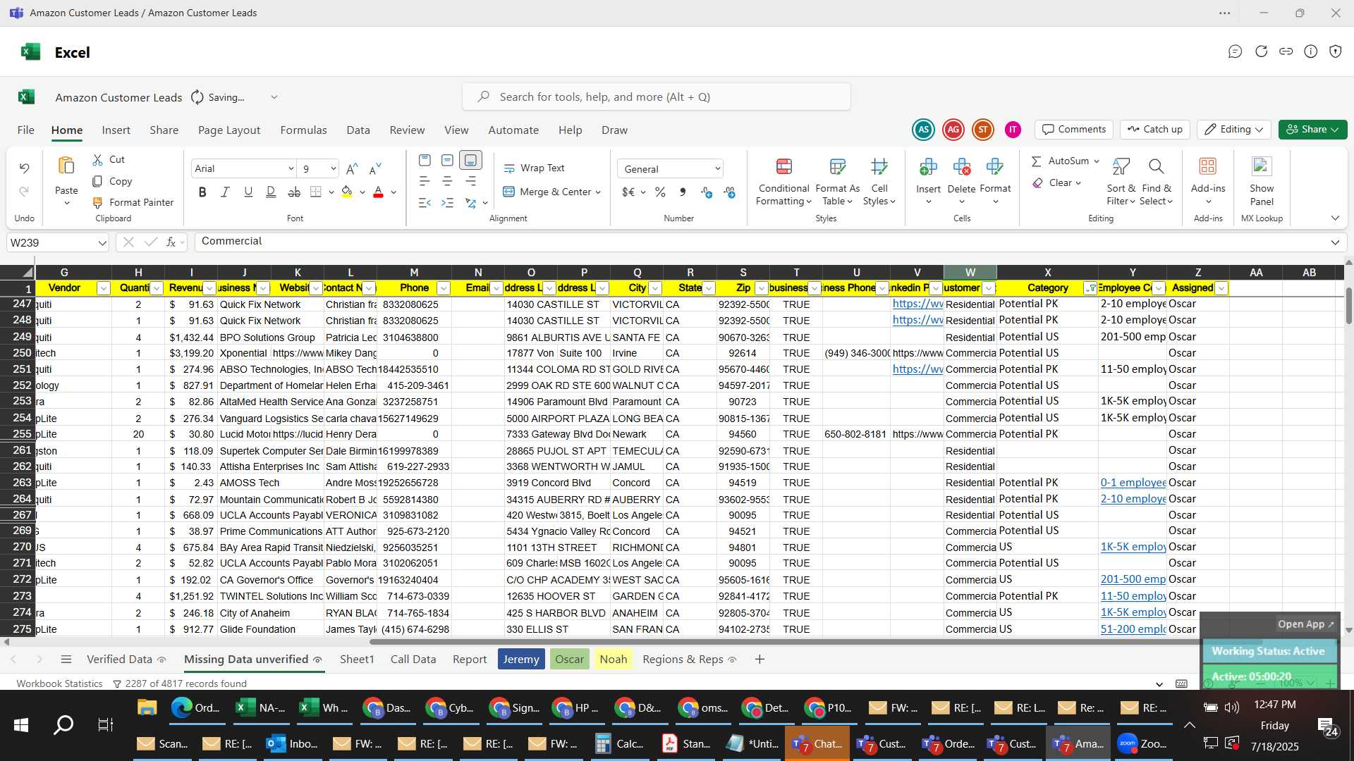Open the Teams chat bubble icon
Viewport: 1354px width, 761px height.
pyautogui.click(x=1235, y=51)
